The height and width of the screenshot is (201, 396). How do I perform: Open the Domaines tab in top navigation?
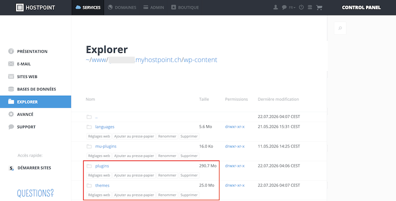pos(122,7)
